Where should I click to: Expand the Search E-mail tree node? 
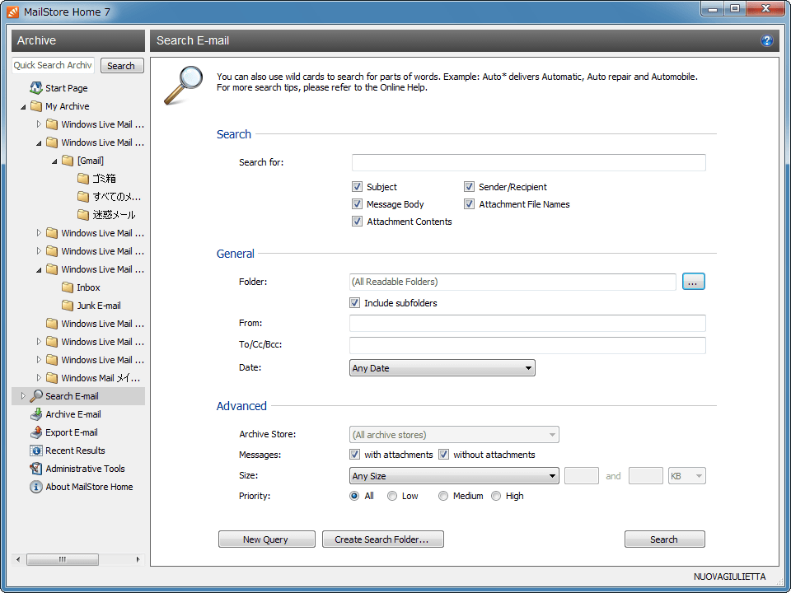coord(23,396)
